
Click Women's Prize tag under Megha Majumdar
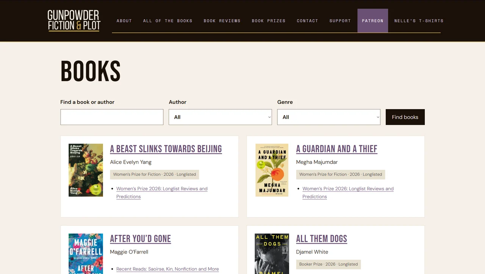pos(341,174)
